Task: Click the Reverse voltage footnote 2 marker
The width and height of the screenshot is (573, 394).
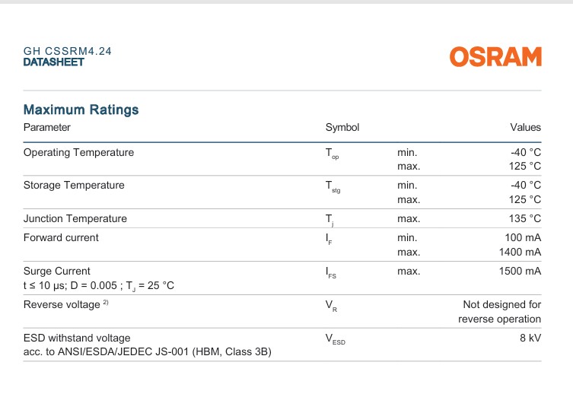Action: [106, 302]
